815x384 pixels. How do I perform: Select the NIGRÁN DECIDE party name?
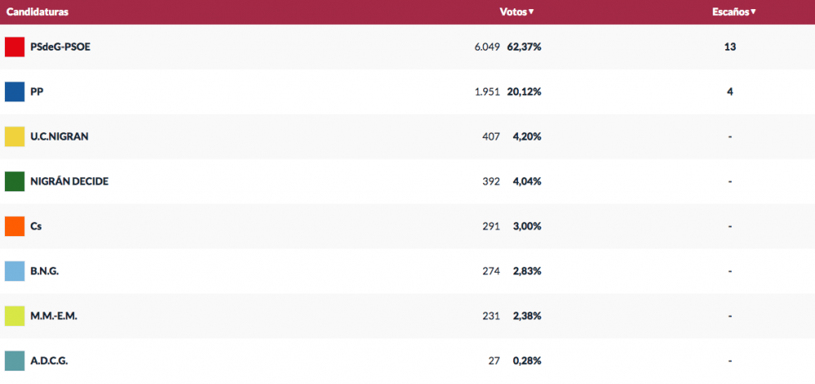69,181
